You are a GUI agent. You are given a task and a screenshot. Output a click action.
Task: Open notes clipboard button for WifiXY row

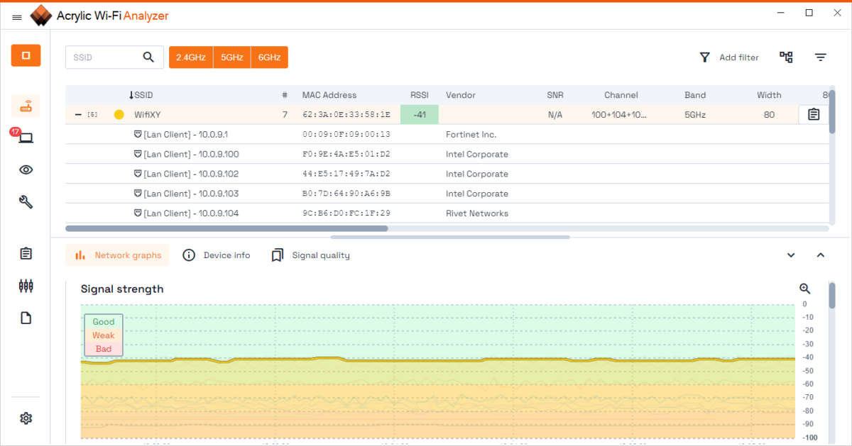[x=814, y=114]
